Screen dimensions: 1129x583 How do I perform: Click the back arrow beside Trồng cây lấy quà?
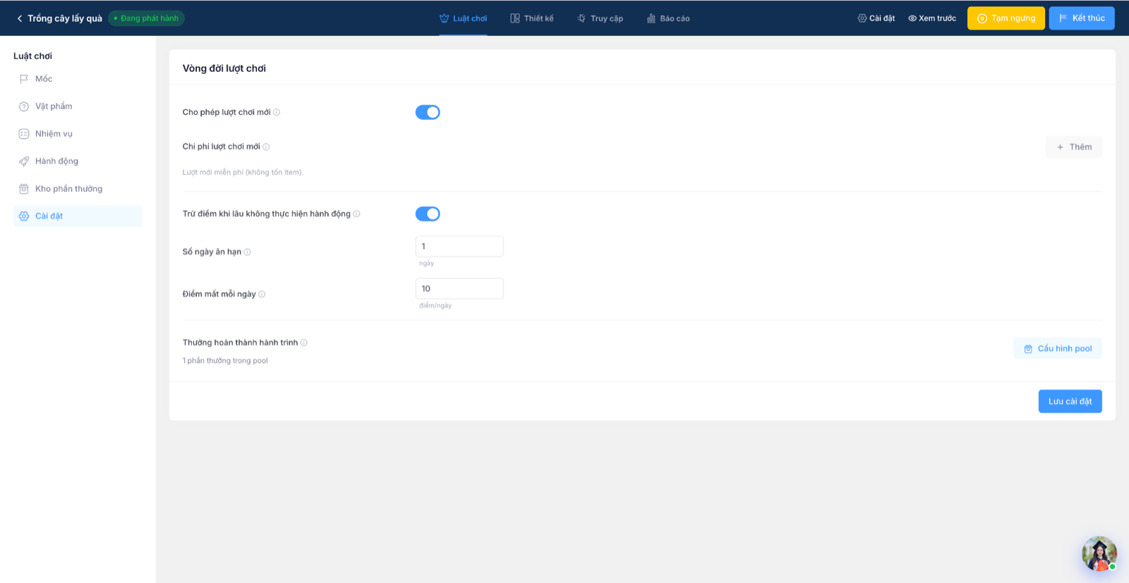[x=20, y=18]
